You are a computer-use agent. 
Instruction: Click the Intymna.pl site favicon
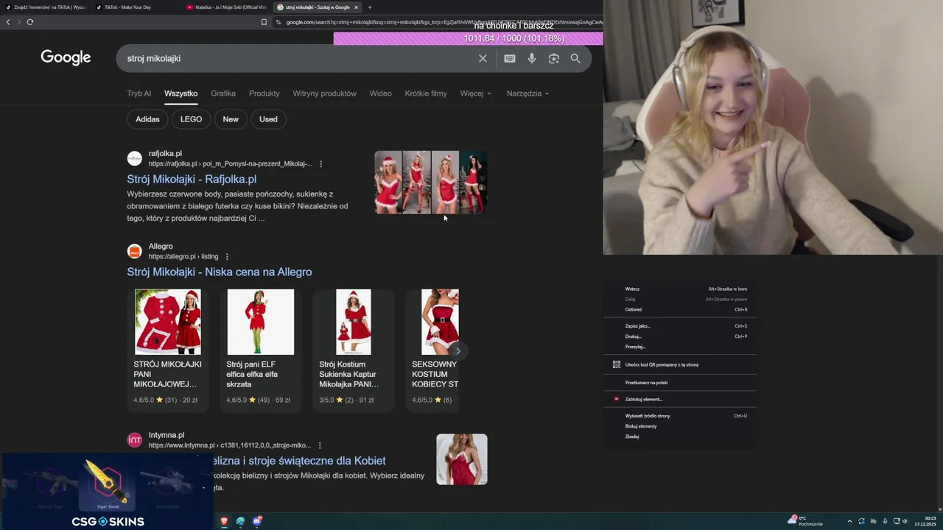(x=134, y=440)
